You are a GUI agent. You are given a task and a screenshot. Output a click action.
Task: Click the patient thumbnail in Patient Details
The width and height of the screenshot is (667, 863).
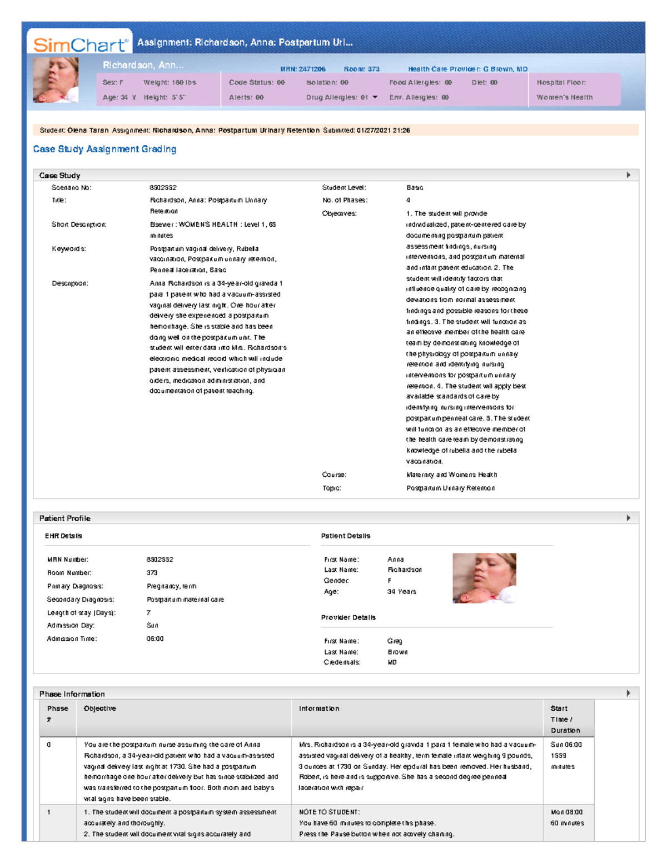point(484,578)
